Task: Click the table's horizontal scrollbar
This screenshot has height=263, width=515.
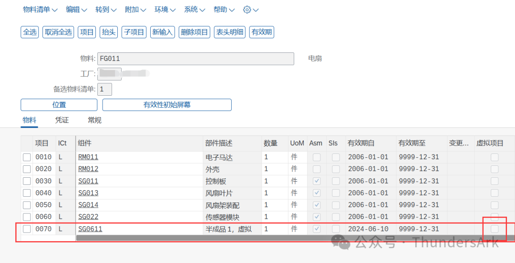Action: click(286, 237)
